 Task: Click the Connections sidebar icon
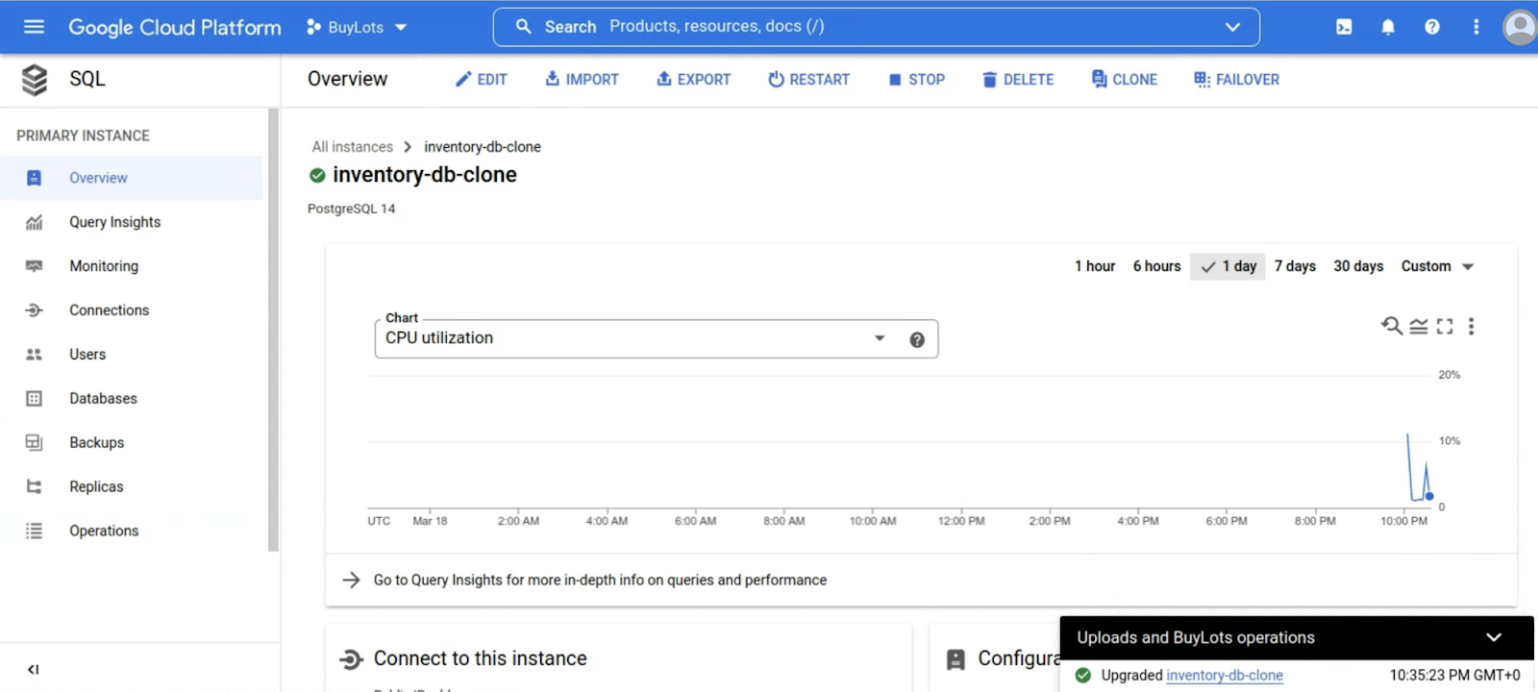34,310
